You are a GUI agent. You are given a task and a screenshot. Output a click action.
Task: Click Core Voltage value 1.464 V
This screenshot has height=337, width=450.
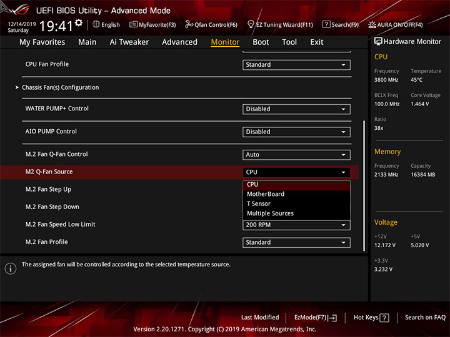point(419,104)
